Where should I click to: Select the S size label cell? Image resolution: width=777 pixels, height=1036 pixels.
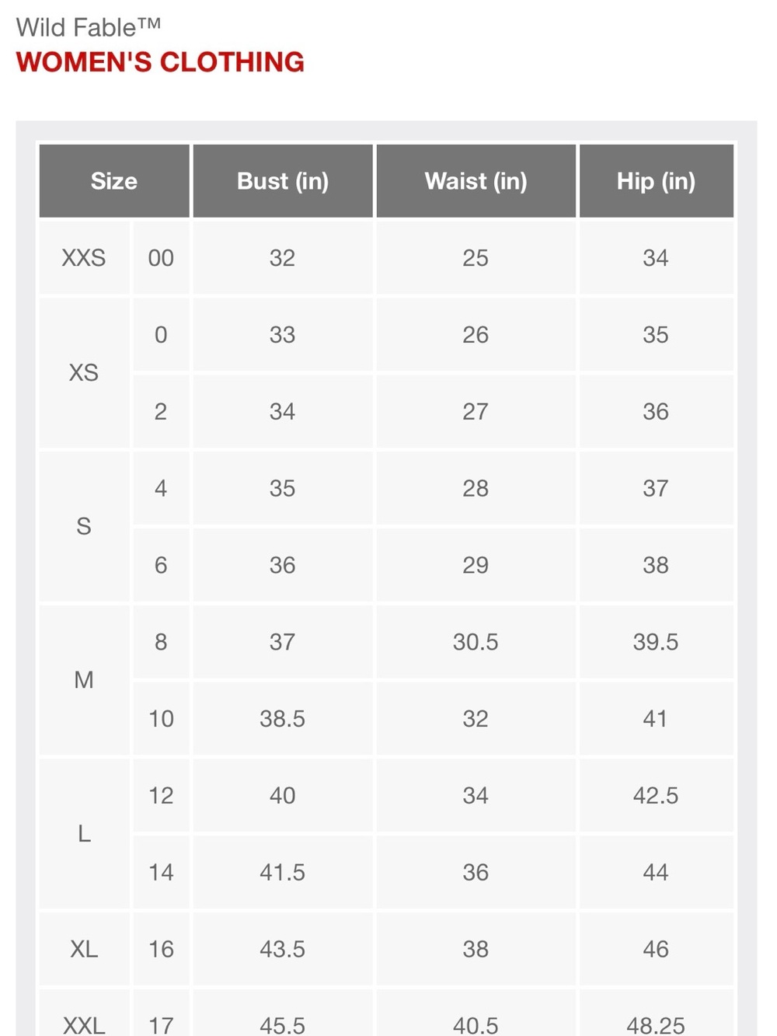tap(84, 527)
